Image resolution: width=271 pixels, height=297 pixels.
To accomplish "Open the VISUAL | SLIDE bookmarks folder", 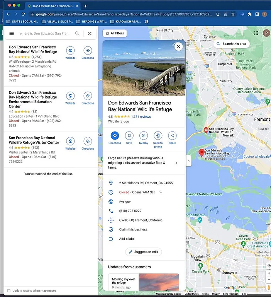I will [57, 22].
